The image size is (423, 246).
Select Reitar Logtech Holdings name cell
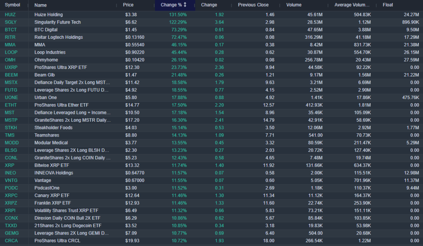point(59,37)
